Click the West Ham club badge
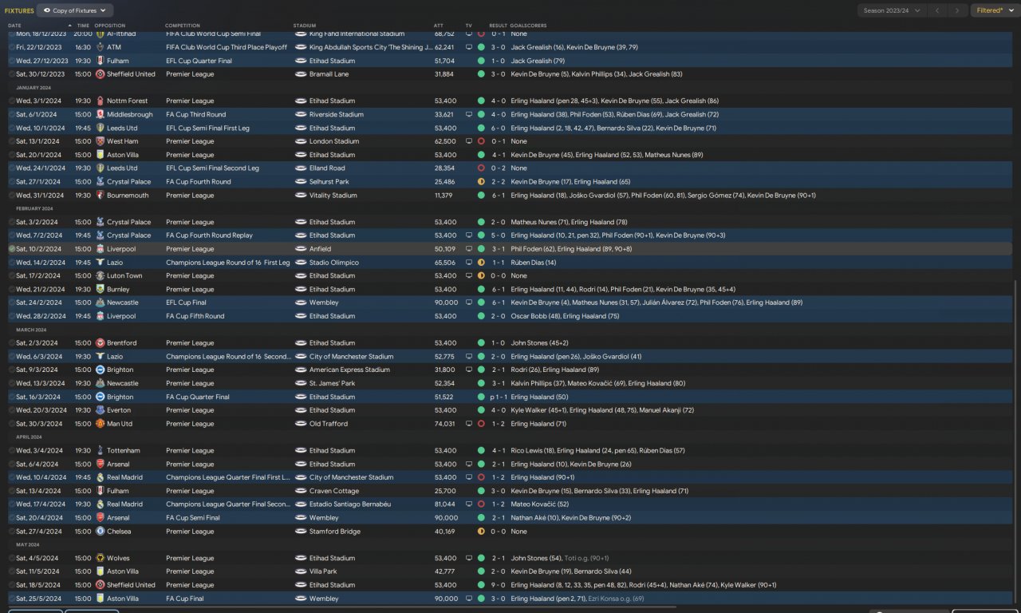 [100, 141]
